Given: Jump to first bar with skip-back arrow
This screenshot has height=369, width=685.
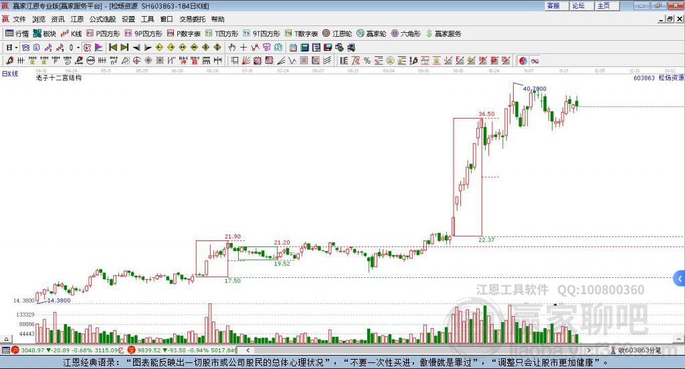Looking at the screenshot, I should point(112,48).
